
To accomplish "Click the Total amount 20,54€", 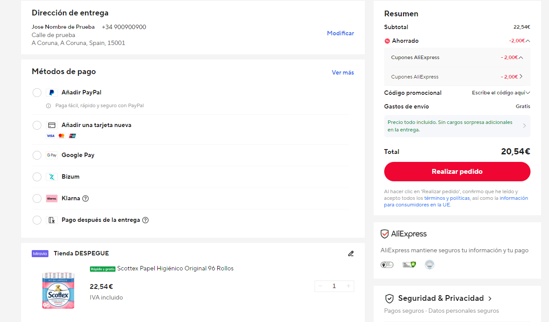I will pos(516,152).
